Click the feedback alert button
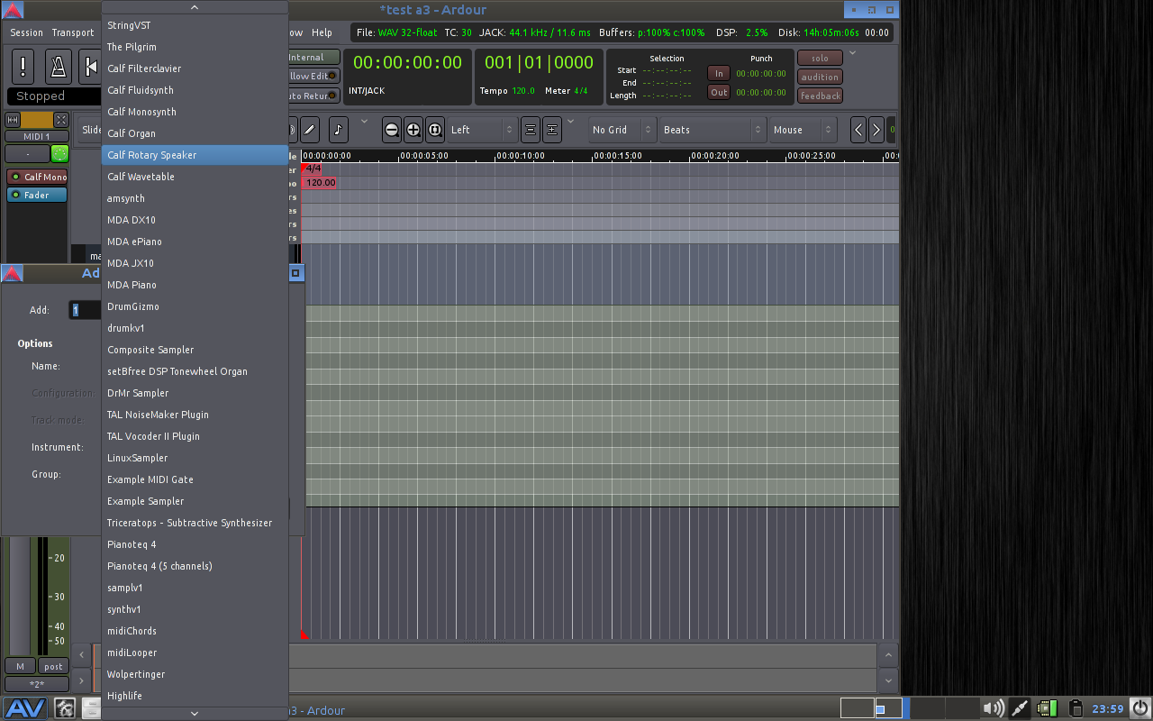 tap(820, 96)
